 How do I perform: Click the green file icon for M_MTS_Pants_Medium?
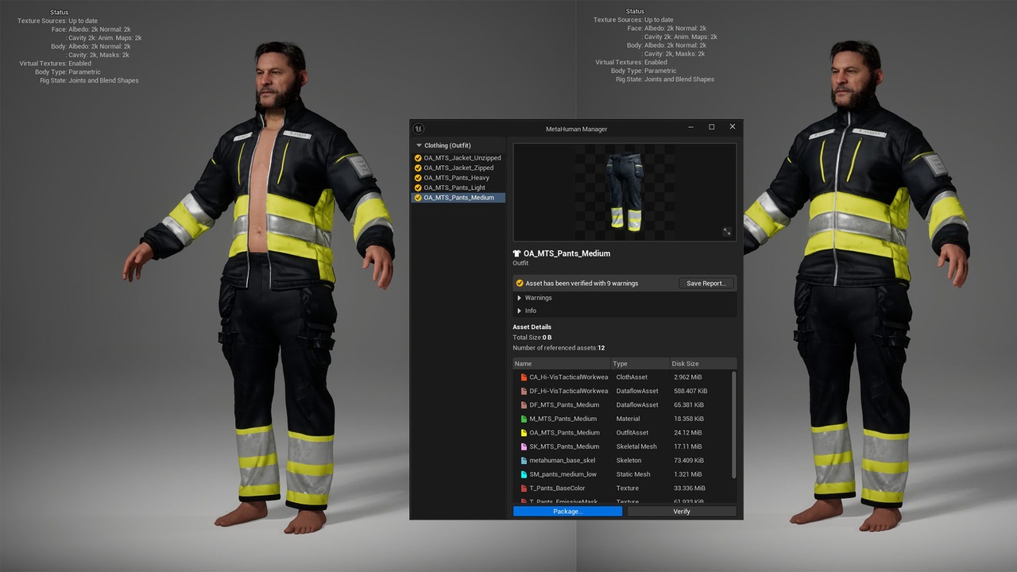(x=524, y=419)
